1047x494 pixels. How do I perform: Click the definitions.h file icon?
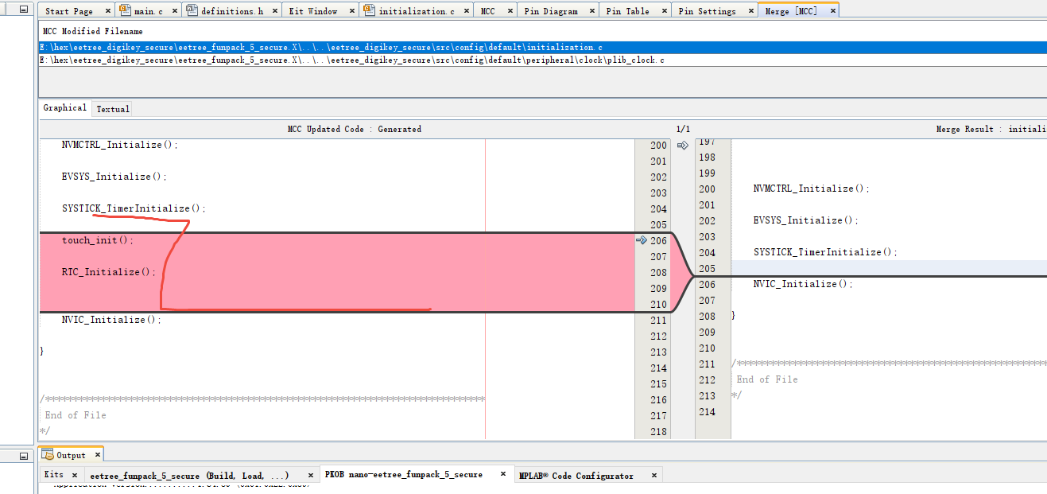pyautogui.click(x=191, y=10)
